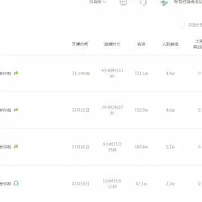Select the duration cell "1小时31分13秒"
This screenshot has width=202, height=202.
112,183
